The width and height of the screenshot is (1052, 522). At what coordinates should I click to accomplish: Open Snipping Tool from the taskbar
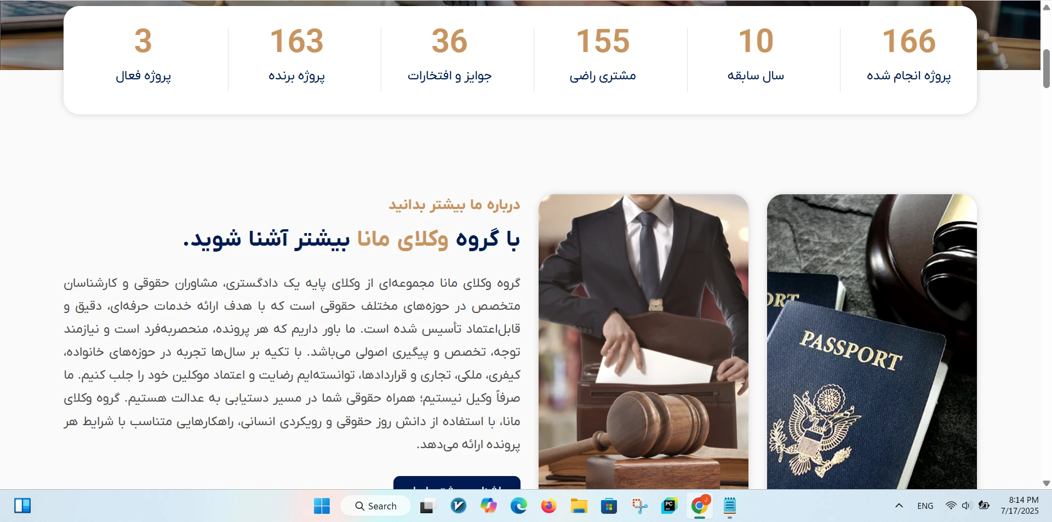coord(639,506)
